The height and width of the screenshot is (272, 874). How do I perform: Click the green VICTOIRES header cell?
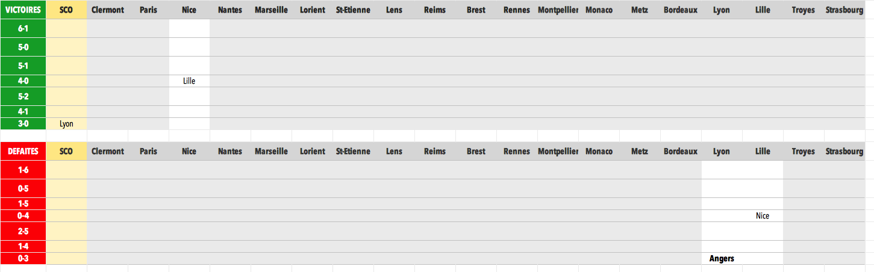point(23,10)
